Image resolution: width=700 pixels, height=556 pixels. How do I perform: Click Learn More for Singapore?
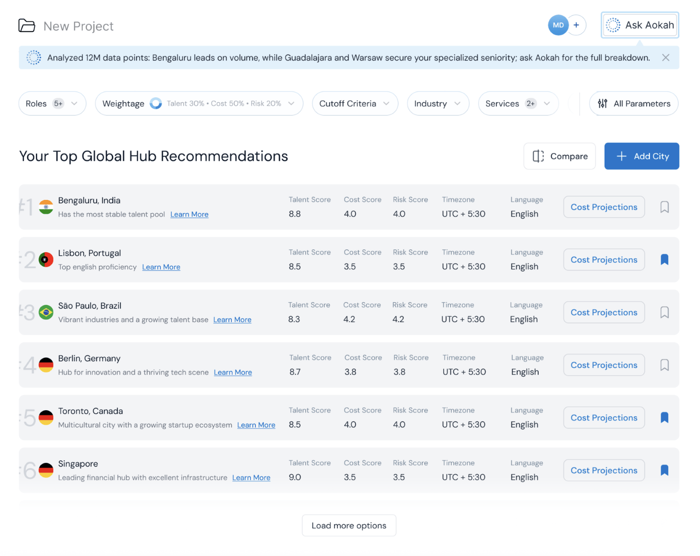pyautogui.click(x=251, y=478)
